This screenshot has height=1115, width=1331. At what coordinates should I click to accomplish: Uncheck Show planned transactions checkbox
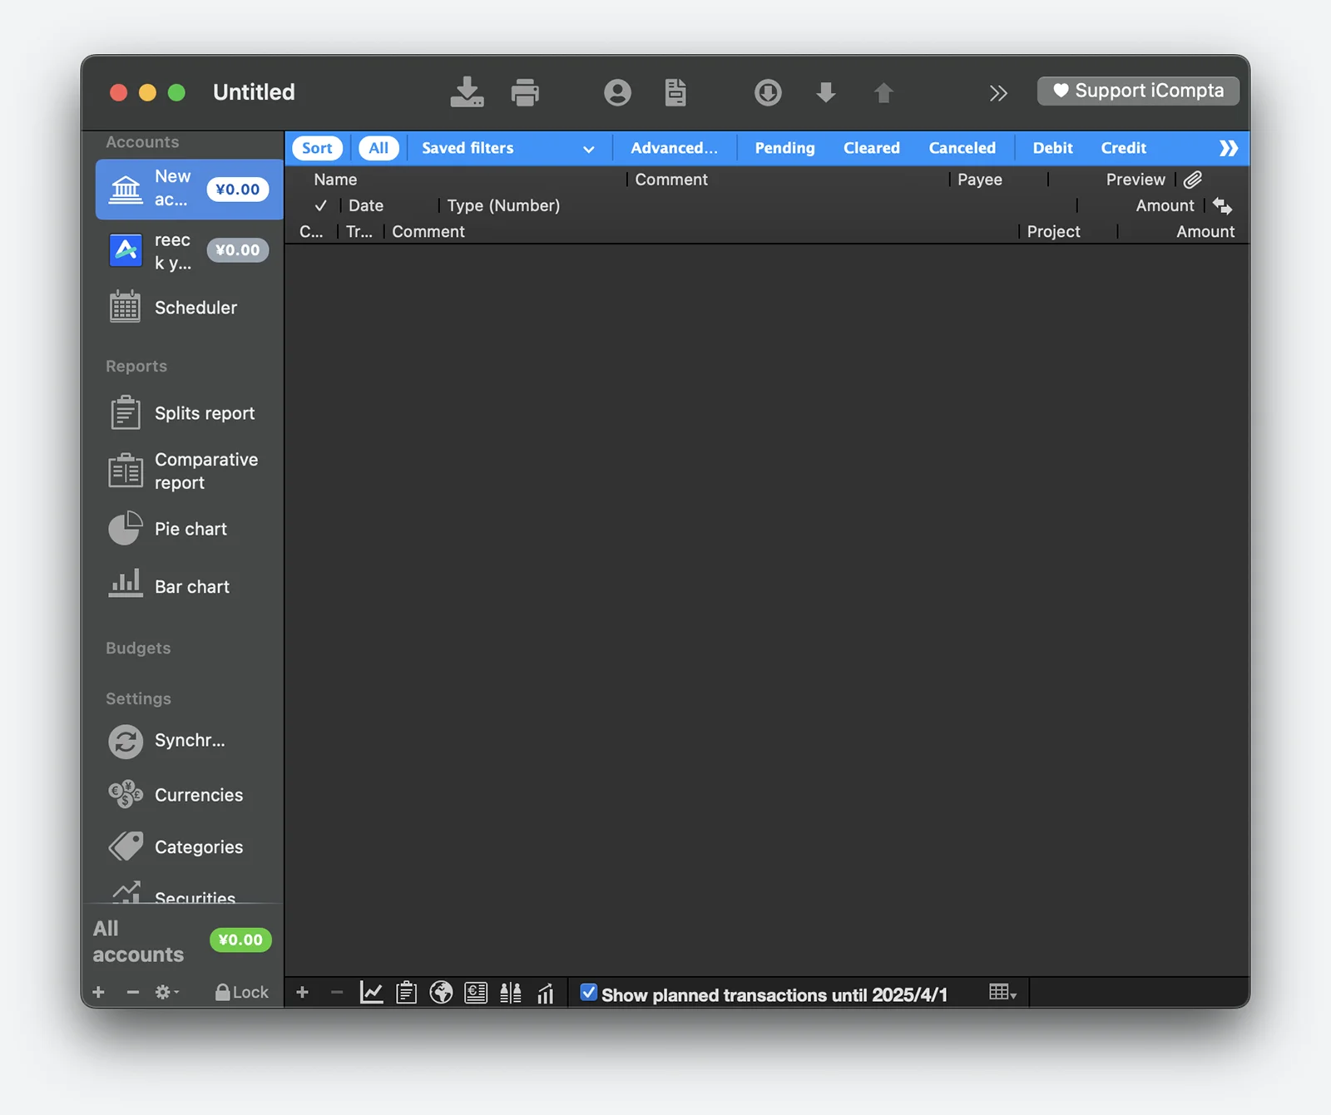(588, 993)
